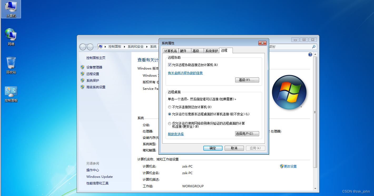
Task: Click 系统和安全 in the address bar
Action: (x=136, y=47)
